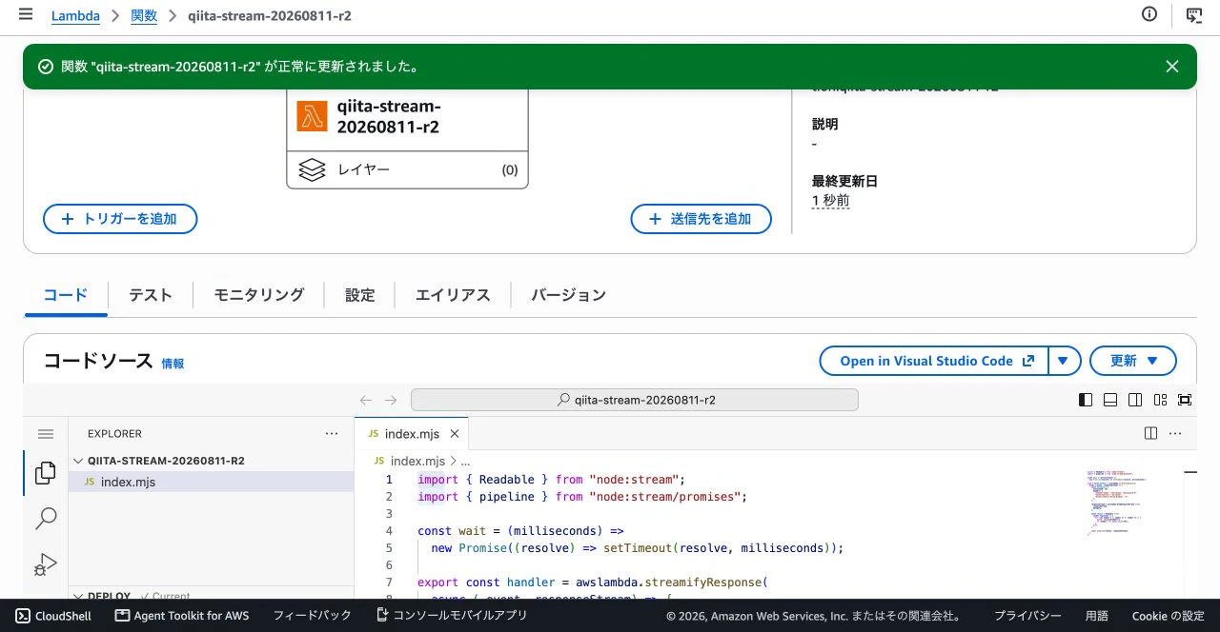Image resolution: width=1220 pixels, height=632 pixels.
Task: Switch to the バージョン tab
Action: (x=568, y=295)
